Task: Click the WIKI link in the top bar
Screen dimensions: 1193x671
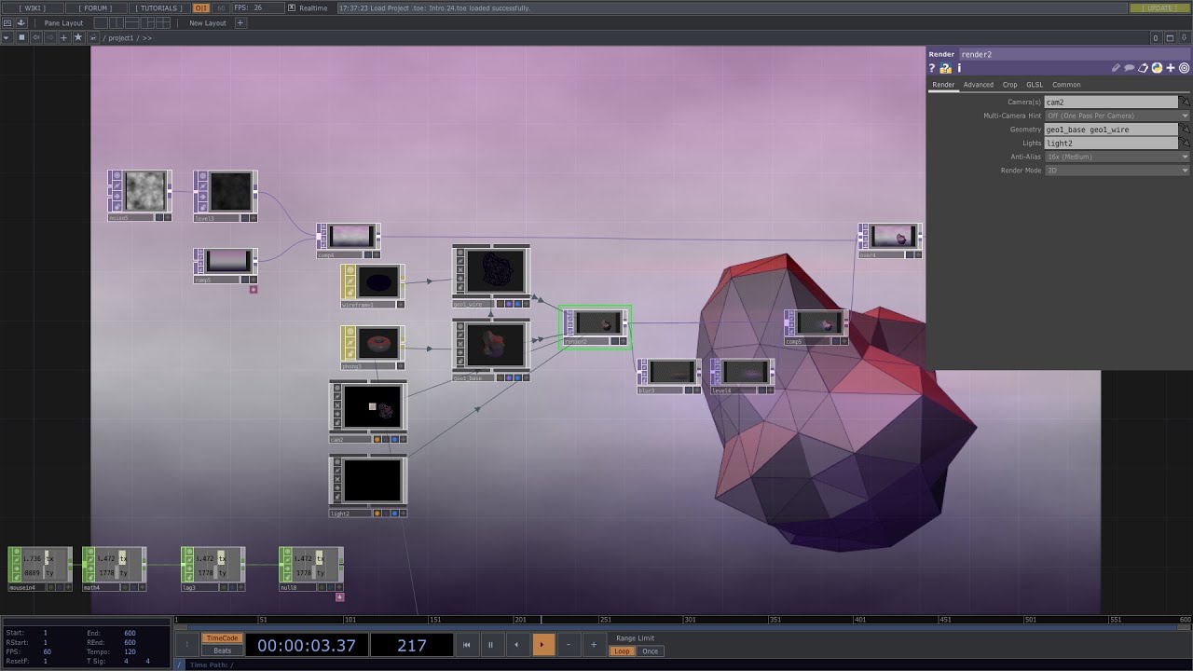Action: (x=34, y=7)
